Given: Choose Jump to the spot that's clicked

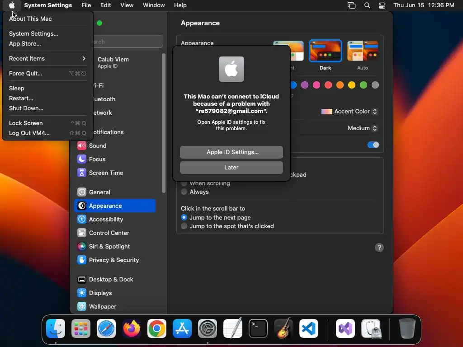Looking at the screenshot, I should (x=184, y=226).
